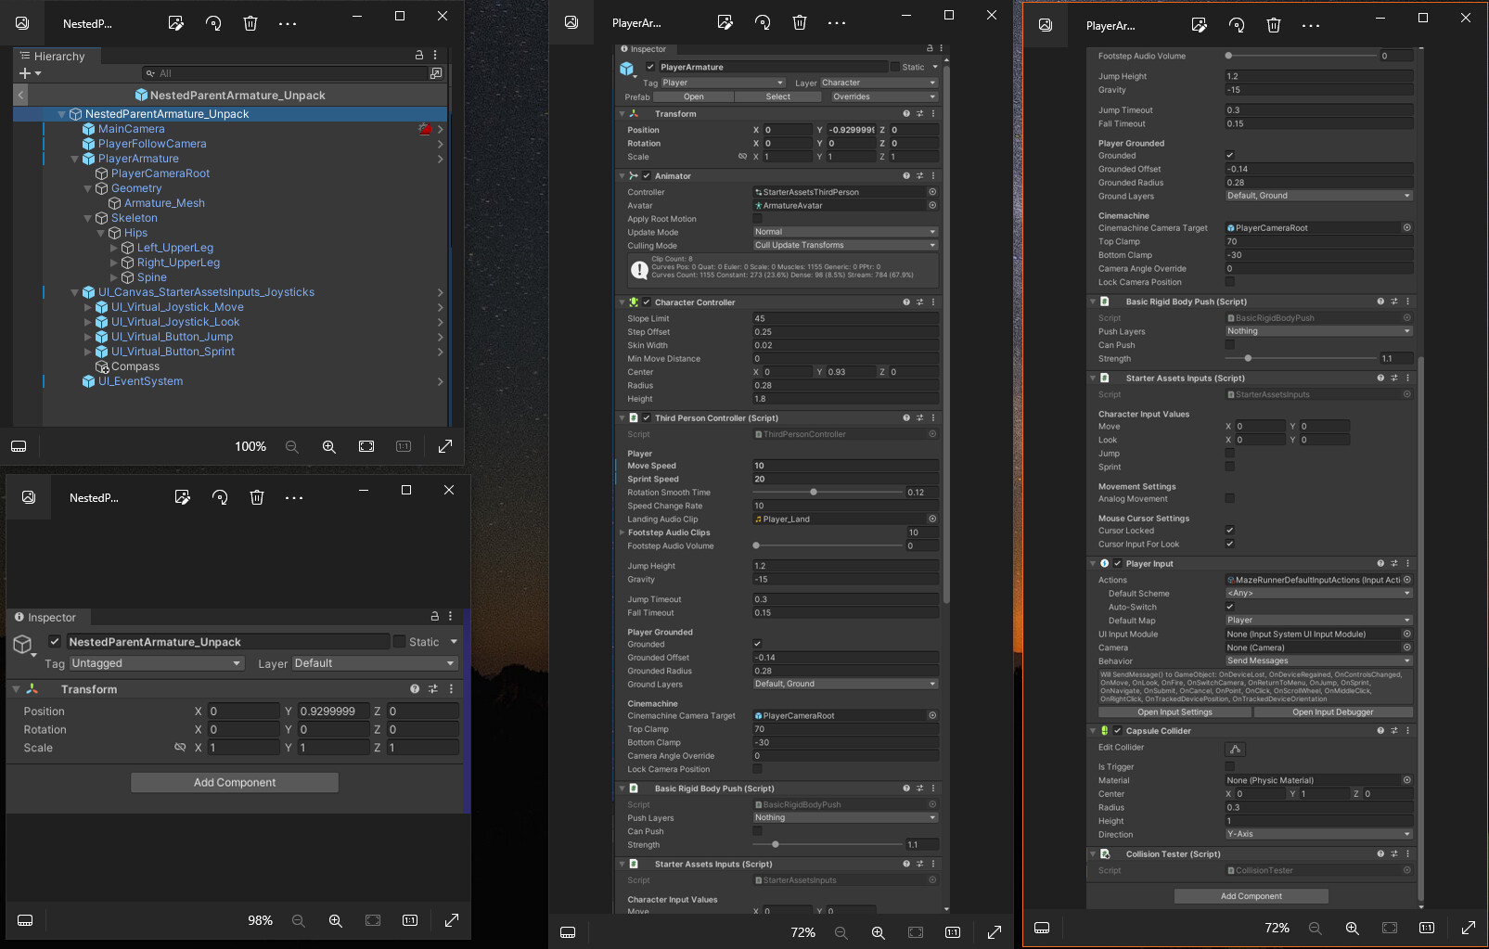The image size is (1489, 949).
Task: Expand the Spine node in the Hierarchy
Action: coord(114,277)
